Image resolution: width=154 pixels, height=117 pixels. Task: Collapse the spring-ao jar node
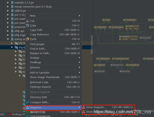point(8,39)
